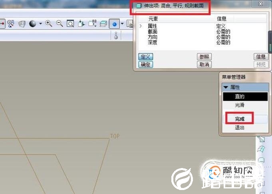Click the 信息 button at dialog bottom right

pyautogui.click(x=261, y=57)
